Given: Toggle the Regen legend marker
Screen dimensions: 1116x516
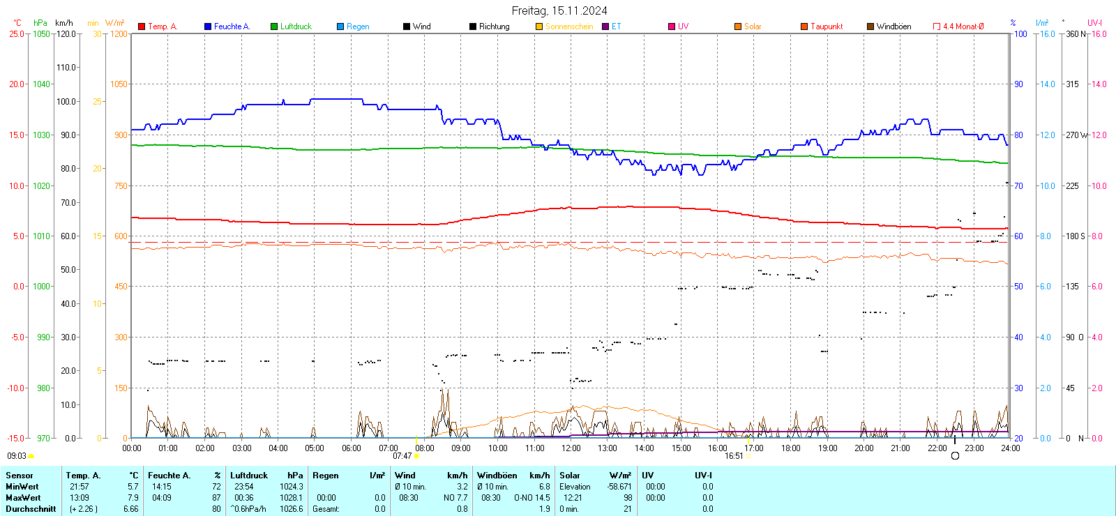Looking at the screenshot, I should [340, 26].
